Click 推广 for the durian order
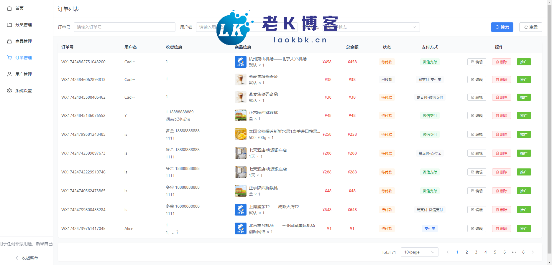The height and width of the screenshot is (265, 552). click(x=524, y=134)
